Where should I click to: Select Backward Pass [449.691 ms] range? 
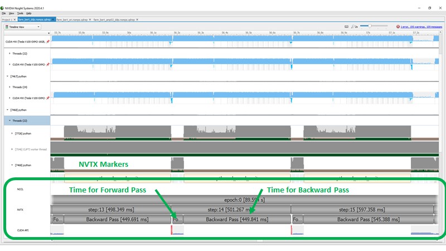click(x=118, y=219)
